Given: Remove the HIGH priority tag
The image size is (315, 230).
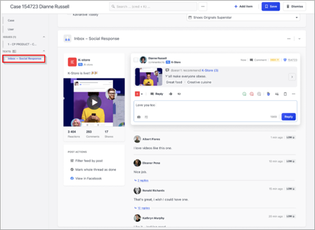Looking at the screenshot, I should pyautogui.click(x=274, y=60).
